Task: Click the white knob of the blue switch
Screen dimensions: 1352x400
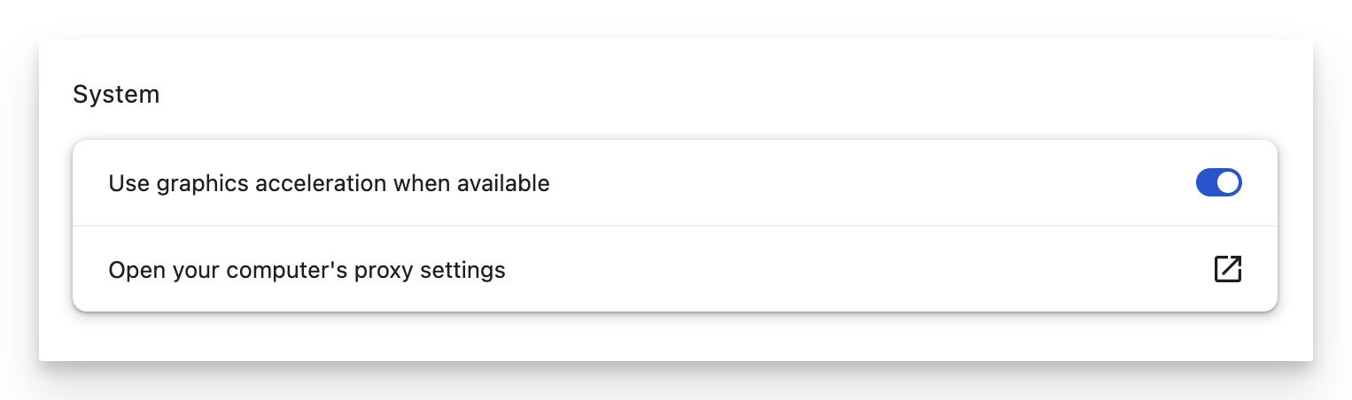Action: click(x=1228, y=183)
